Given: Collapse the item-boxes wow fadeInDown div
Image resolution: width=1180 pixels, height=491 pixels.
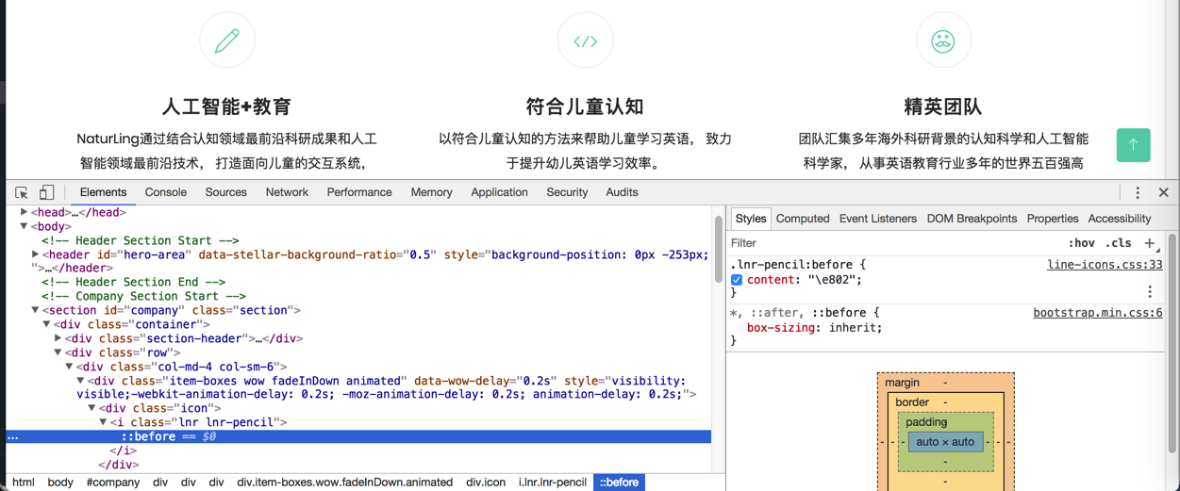Looking at the screenshot, I should click(x=81, y=381).
